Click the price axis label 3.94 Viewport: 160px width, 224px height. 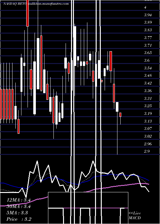(x=148, y=15)
